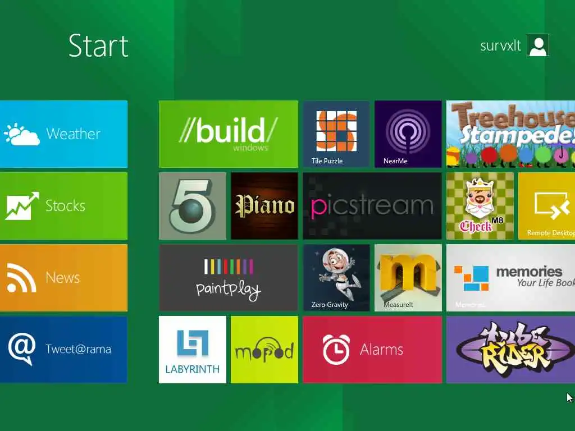Open the memories Your Life Book tile
Viewport: 575px width, 431px height.
pyautogui.click(x=510, y=278)
